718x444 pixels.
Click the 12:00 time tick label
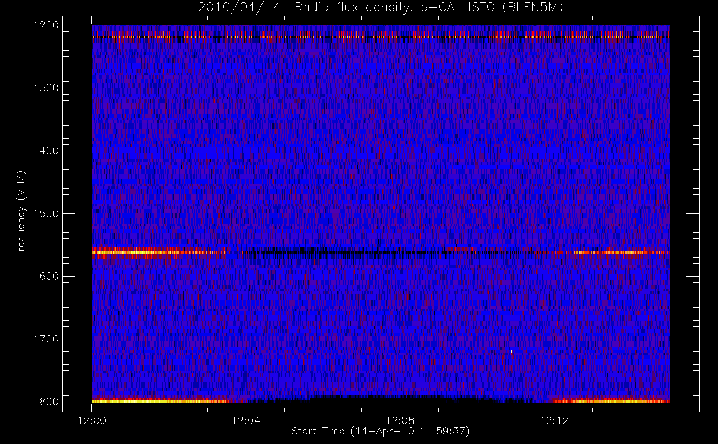(x=92, y=420)
